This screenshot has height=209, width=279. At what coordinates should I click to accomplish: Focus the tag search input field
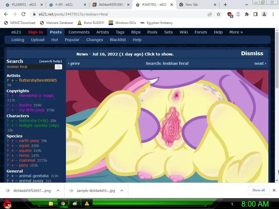(x=31, y=67)
